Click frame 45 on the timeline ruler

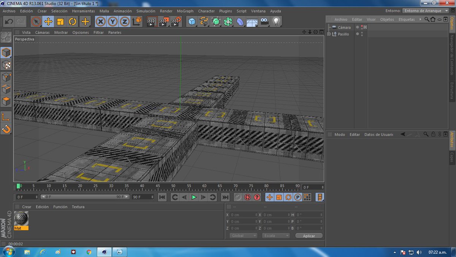(158, 186)
